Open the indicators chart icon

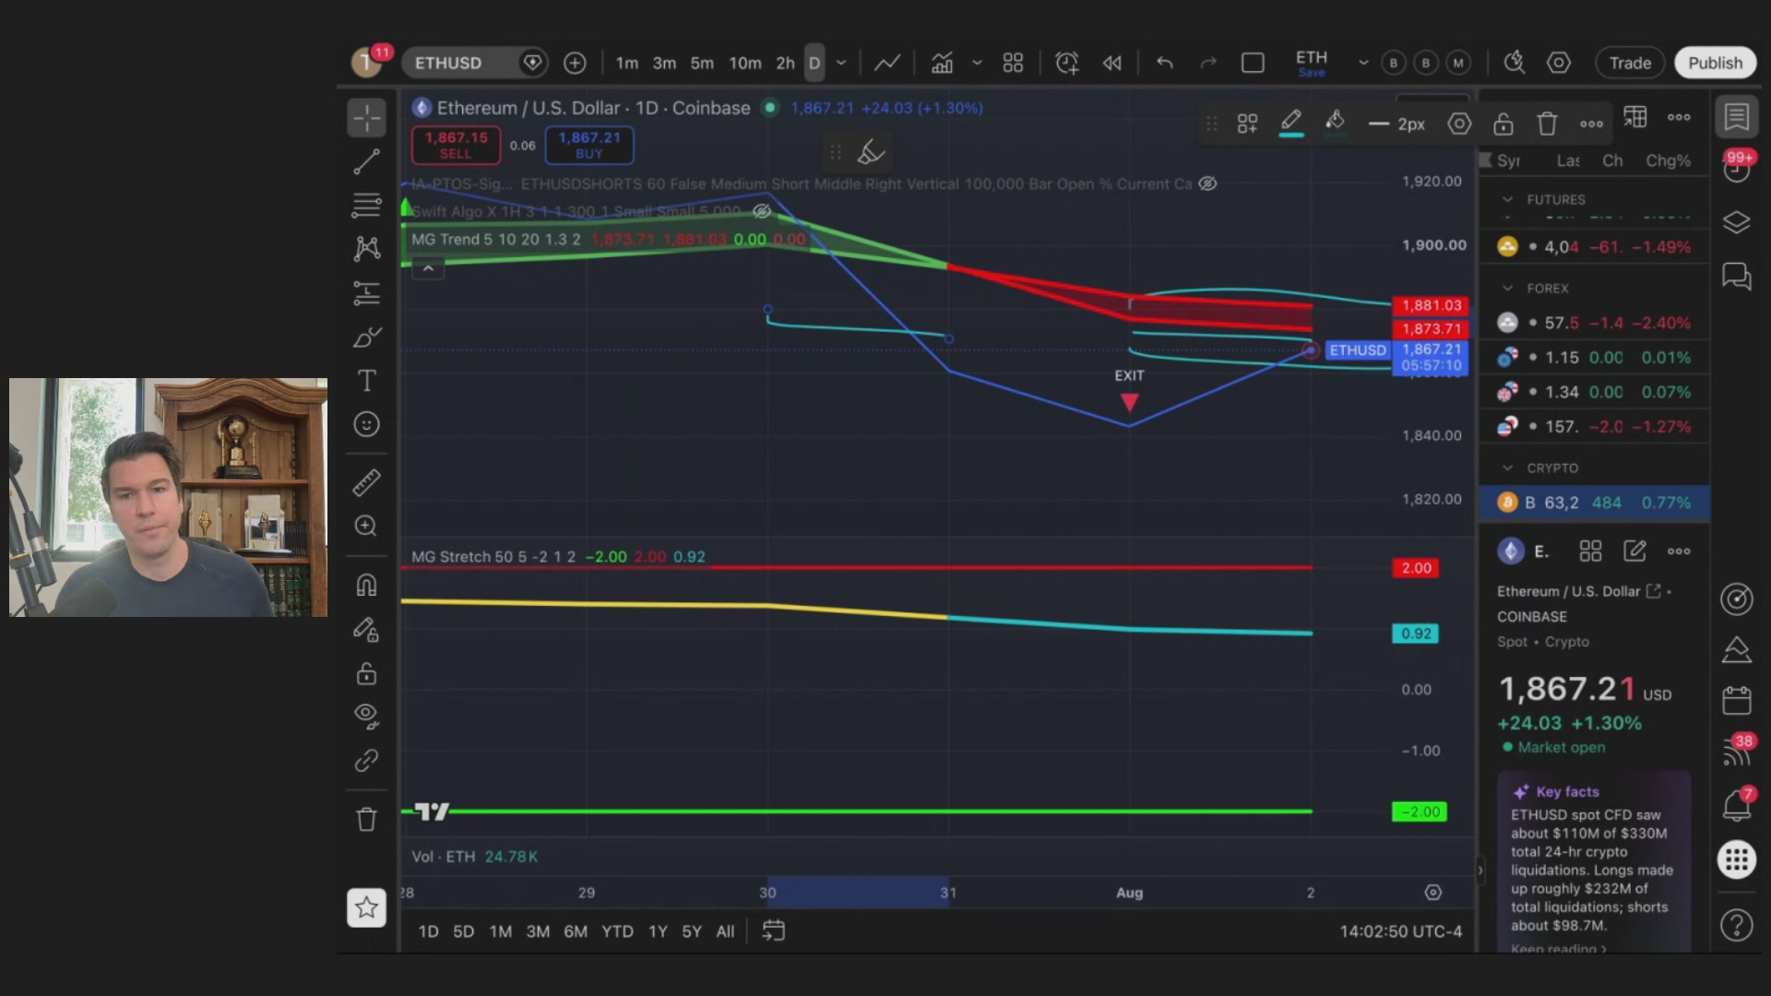942,63
